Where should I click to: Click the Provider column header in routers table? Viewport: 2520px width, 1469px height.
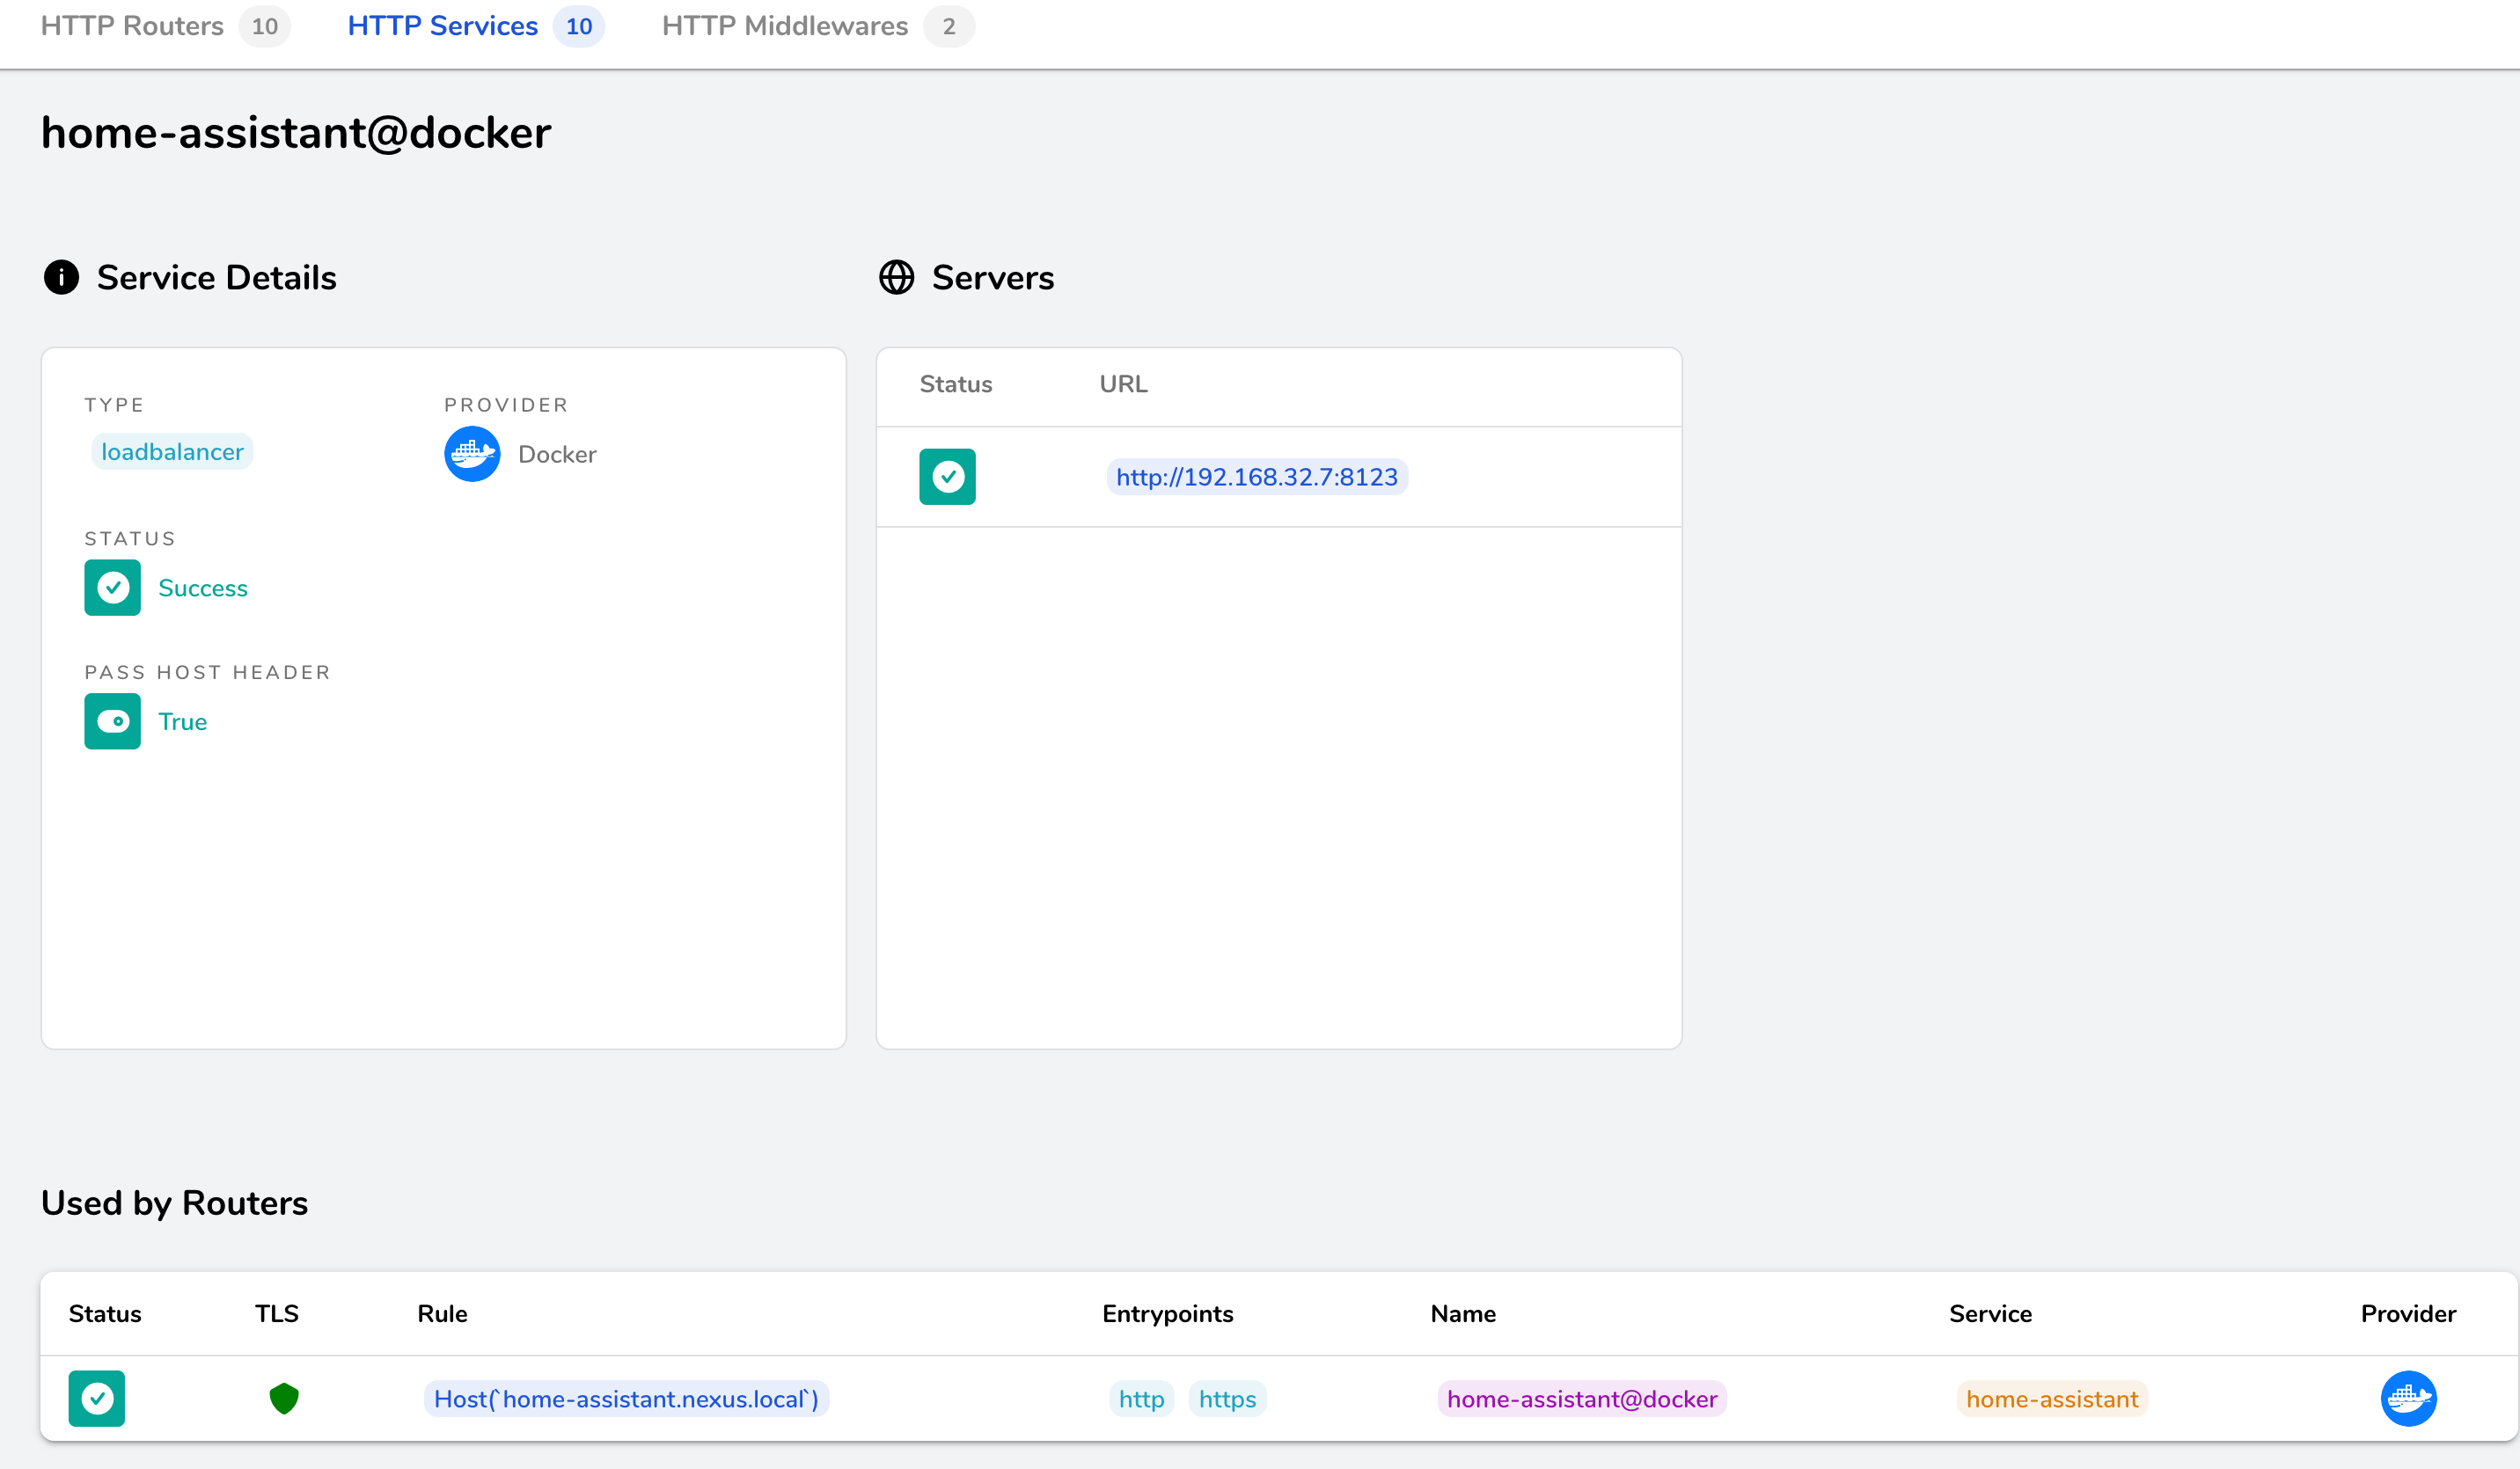pos(2408,1314)
